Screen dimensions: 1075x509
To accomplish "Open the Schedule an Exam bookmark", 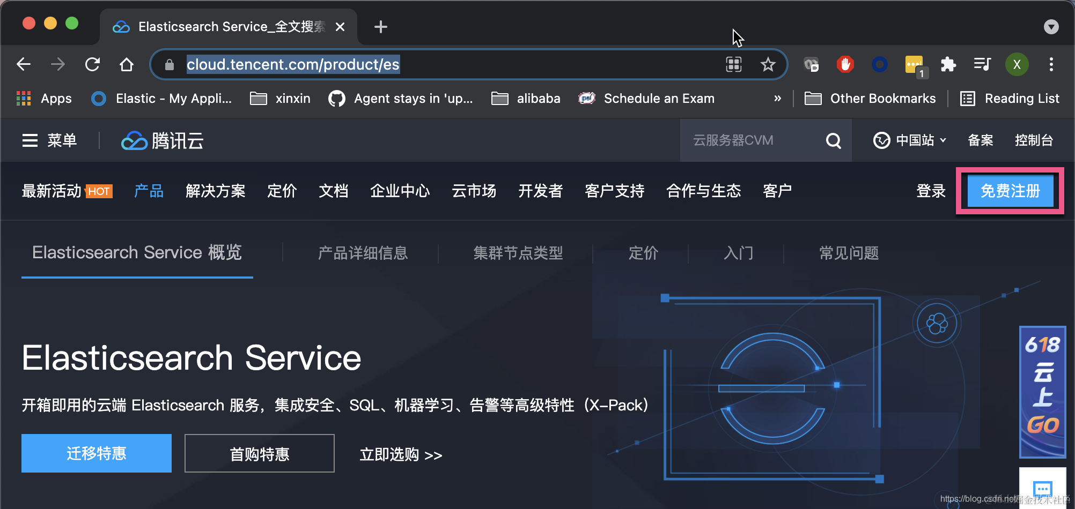I will point(646,99).
